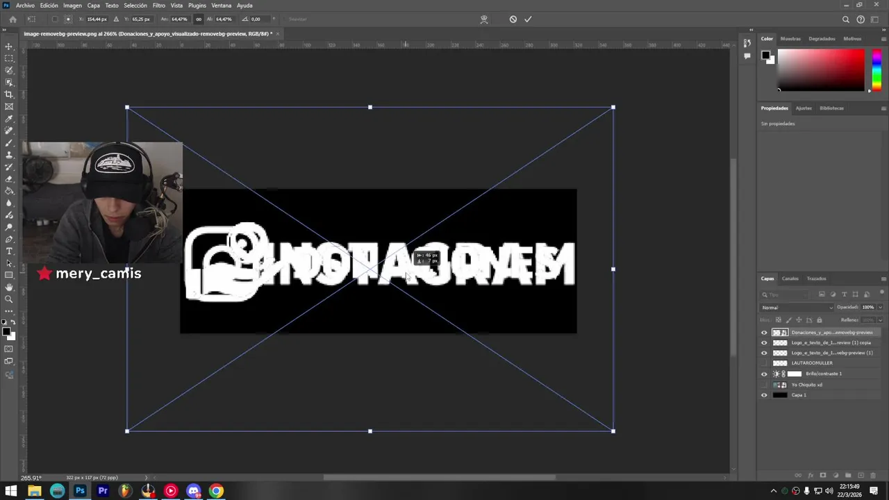Switch to the Bibliotecas tab
Viewport: 889px width, 500px height.
(x=832, y=108)
